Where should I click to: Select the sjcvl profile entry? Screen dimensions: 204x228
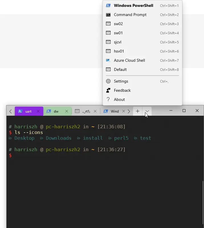coord(142,42)
